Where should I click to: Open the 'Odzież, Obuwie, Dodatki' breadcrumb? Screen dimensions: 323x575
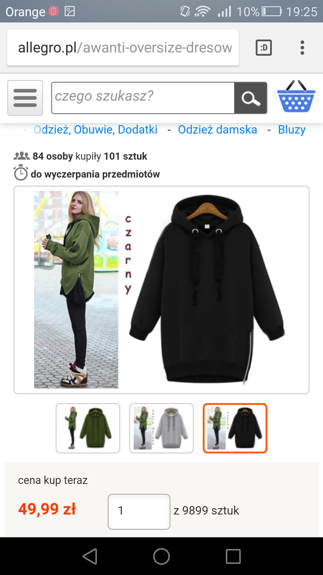pyautogui.click(x=95, y=130)
